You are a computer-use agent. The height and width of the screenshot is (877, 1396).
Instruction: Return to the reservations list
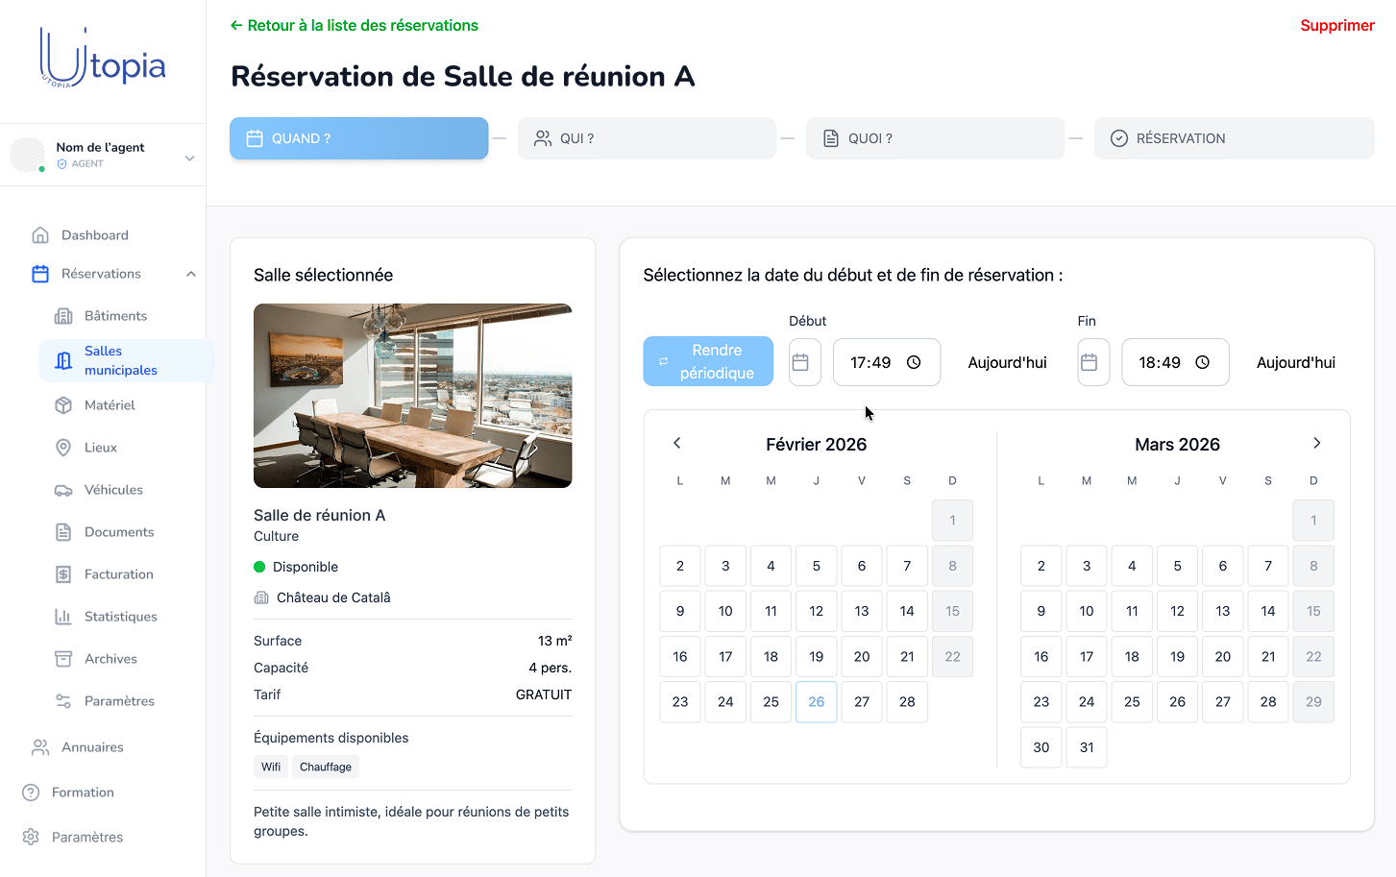point(354,25)
